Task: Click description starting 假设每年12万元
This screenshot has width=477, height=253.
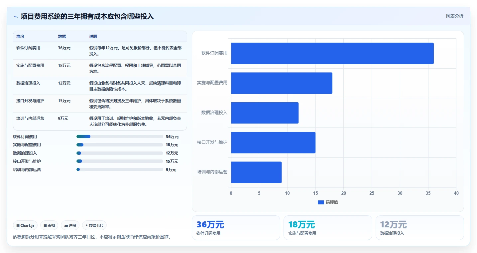Action: coord(135,51)
